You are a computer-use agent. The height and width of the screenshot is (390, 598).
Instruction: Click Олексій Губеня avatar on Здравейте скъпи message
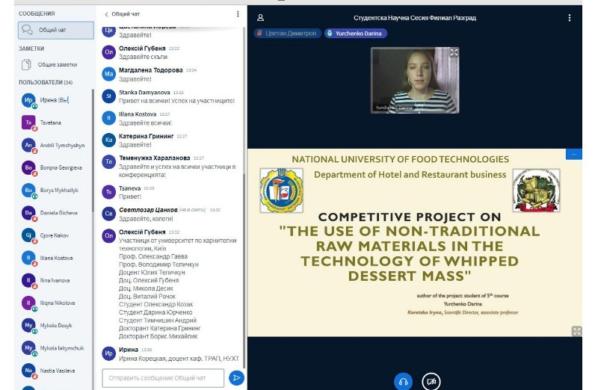108,52
